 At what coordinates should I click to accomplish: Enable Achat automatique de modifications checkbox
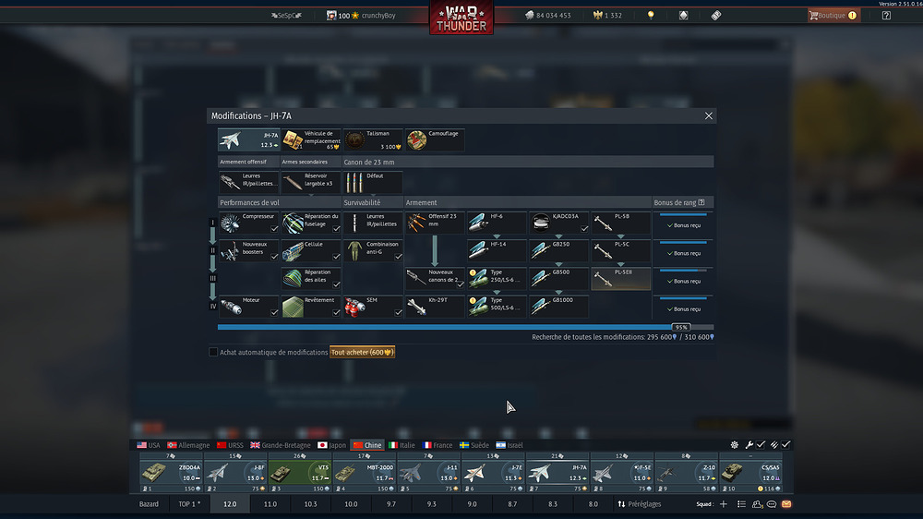tap(213, 352)
